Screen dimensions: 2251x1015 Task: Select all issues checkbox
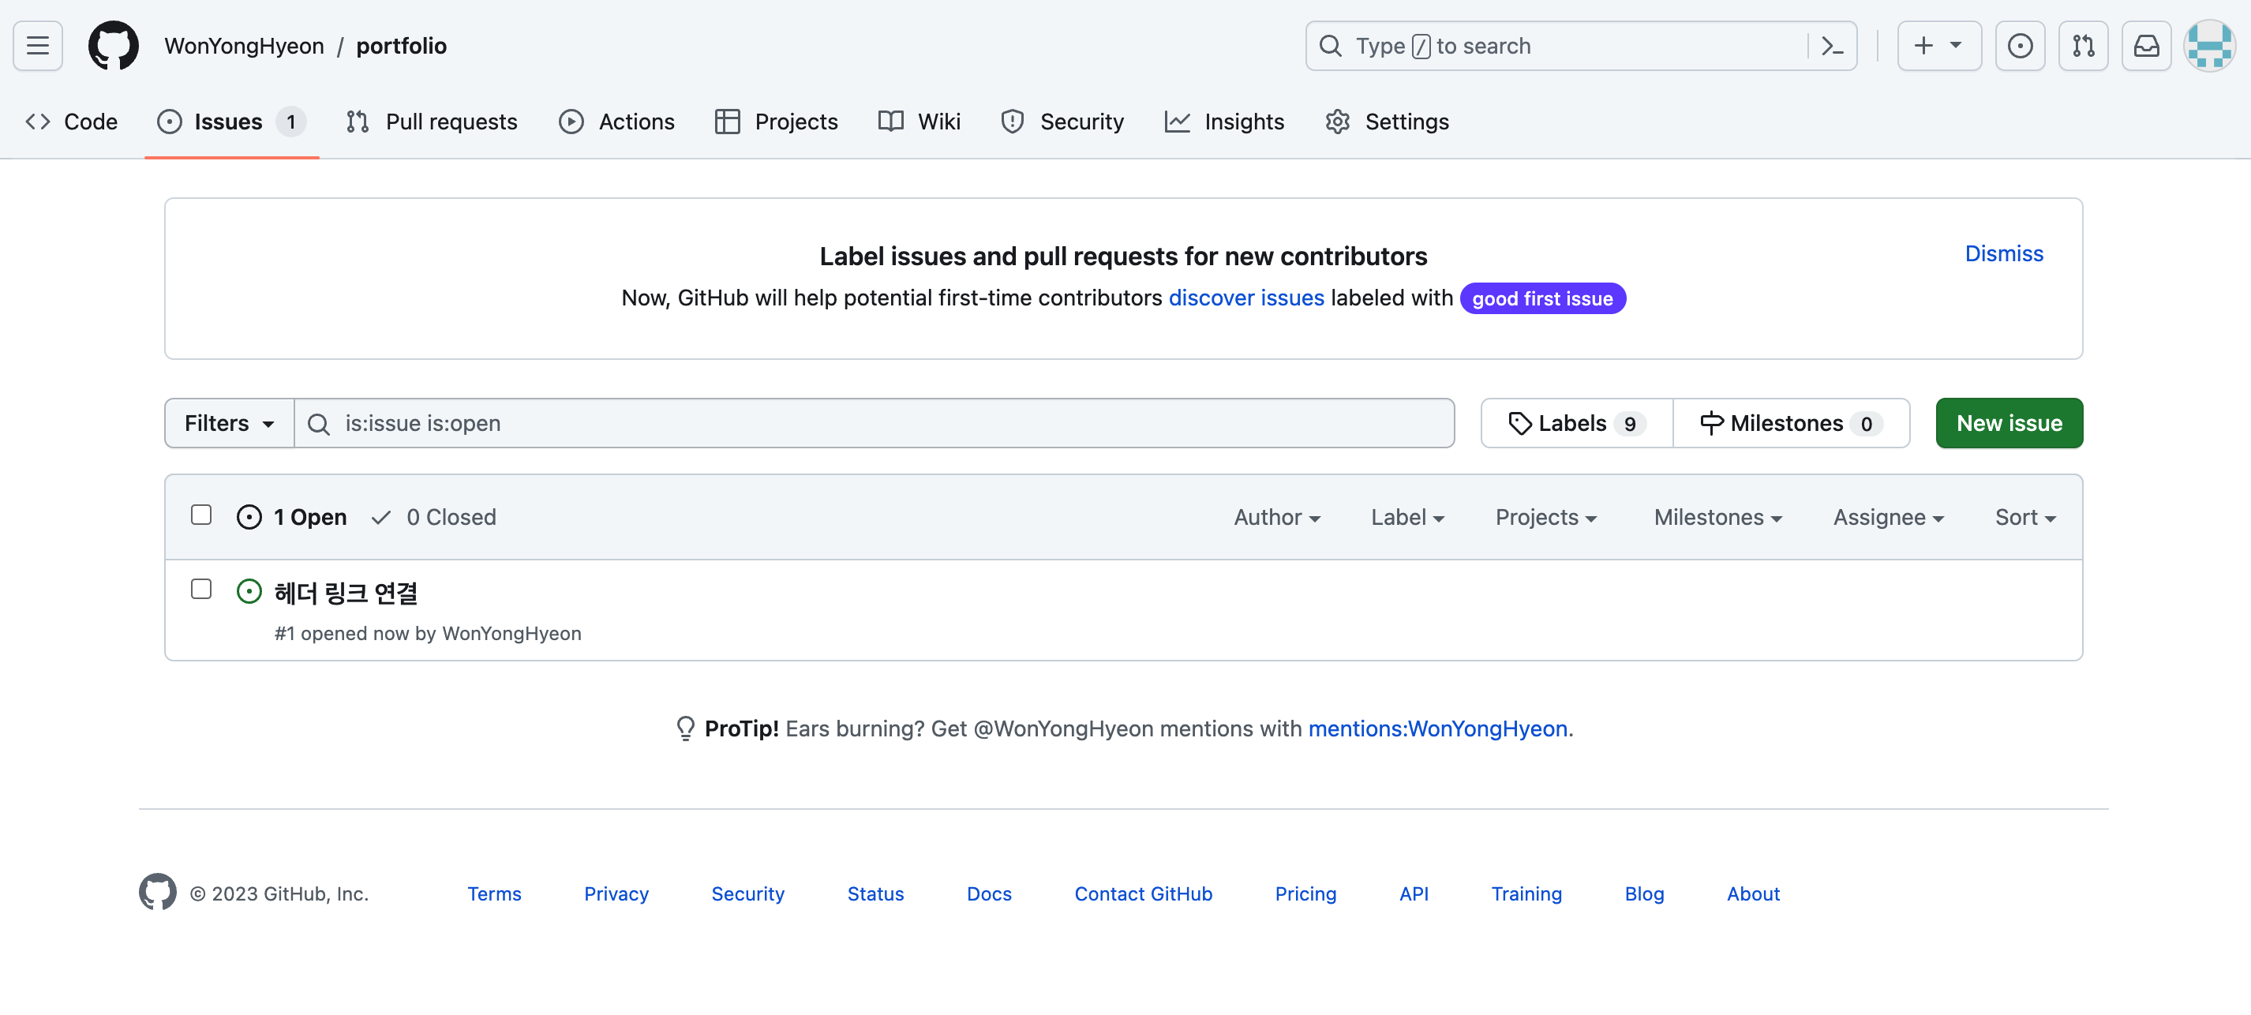(x=201, y=515)
